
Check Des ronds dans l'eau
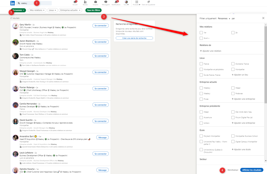click(x=233, y=112)
